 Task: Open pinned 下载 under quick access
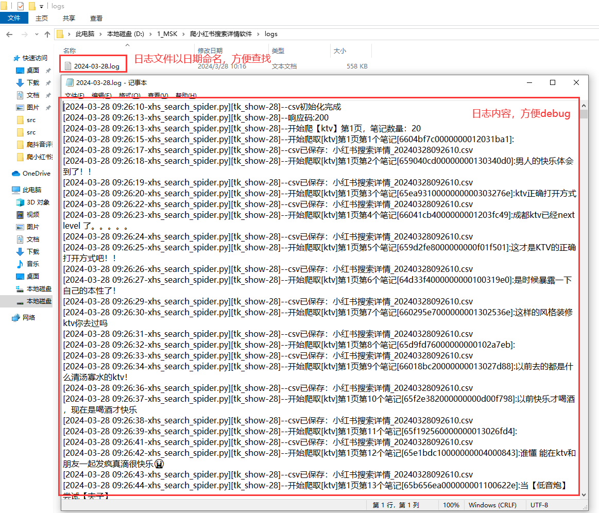coord(33,82)
